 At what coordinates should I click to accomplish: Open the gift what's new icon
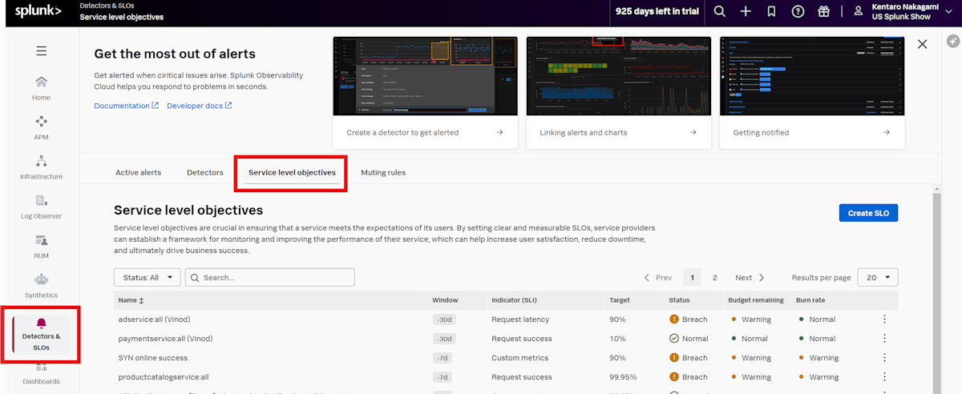coord(823,11)
